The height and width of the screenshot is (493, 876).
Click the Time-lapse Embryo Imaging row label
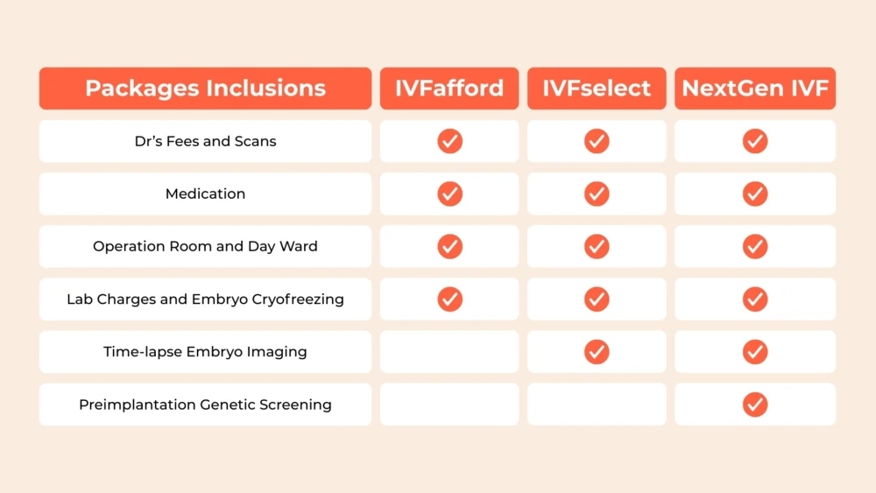point(205,352)
